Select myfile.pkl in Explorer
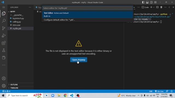175x98 pixels. pos(21,29)
